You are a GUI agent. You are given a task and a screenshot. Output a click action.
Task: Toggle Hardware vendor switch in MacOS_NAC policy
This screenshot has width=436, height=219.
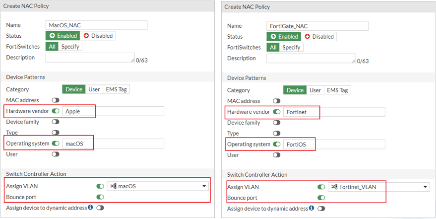coord(56,111)
